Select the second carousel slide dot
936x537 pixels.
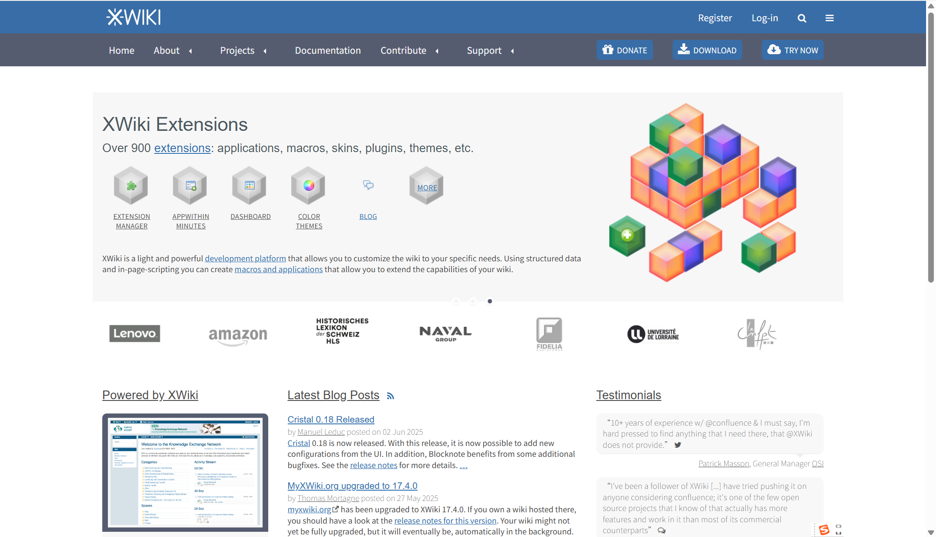tap(473, 301)
